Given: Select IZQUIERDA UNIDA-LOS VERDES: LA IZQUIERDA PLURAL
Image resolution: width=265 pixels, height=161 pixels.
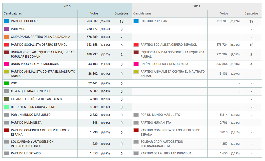Looking at the screenshot, I should click(172, 54).
